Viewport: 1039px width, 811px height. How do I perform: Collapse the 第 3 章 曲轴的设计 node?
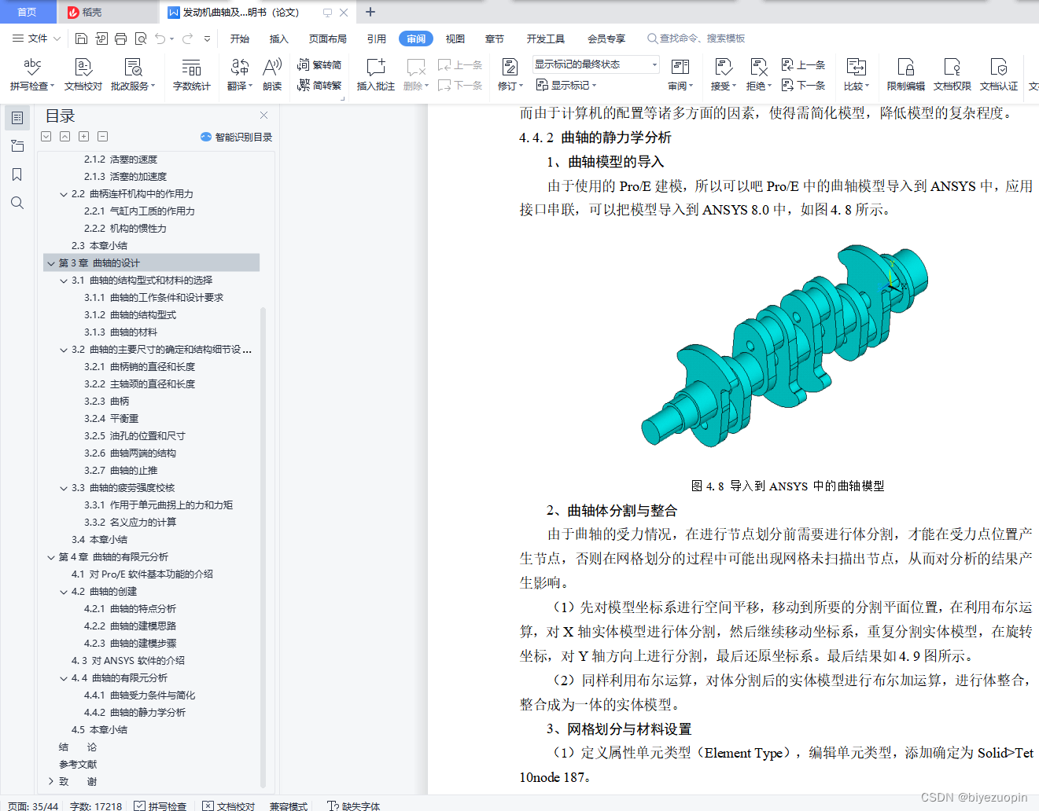tap(51, 263)
